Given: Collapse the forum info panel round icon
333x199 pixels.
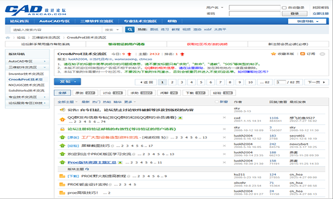Looking at the screenshot, I should tap(322, 54).
